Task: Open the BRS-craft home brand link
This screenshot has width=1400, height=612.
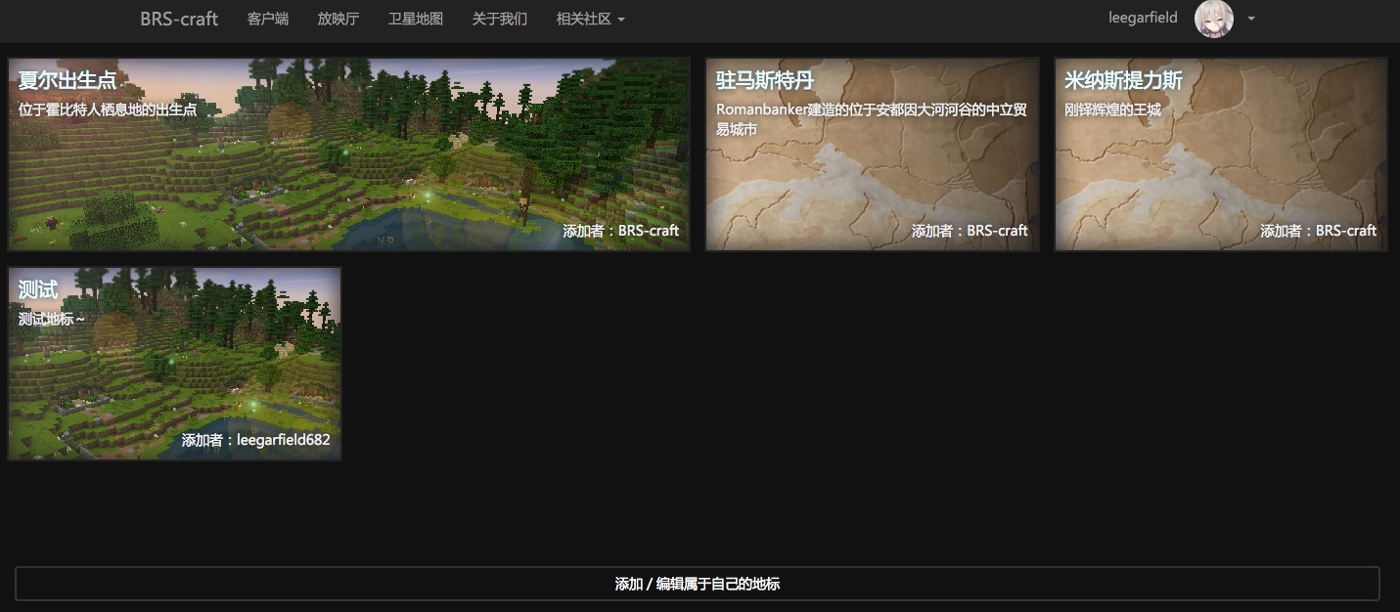Action: click(x=179, y=19)
